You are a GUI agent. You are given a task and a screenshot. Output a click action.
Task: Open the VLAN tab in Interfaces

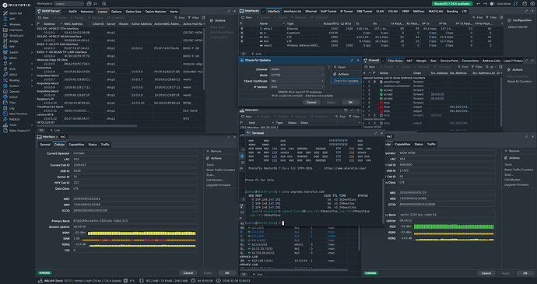[x=380, y=12]
